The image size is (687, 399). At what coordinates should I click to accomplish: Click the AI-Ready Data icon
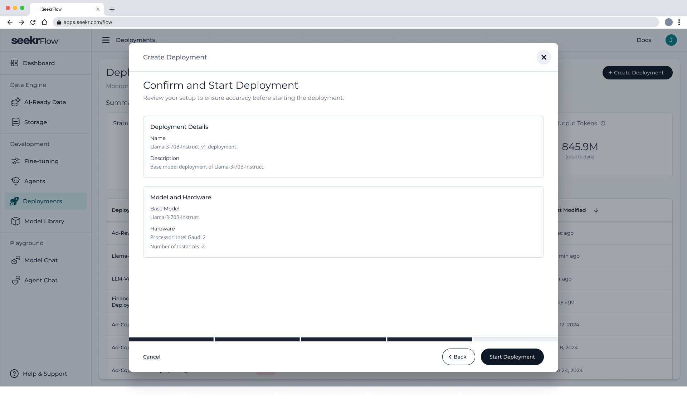pos(16,102)
